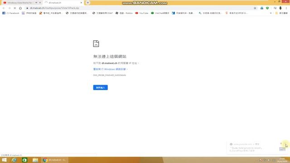Click the notification thumbnail image

pyautogui.click(x=282, y=149)
